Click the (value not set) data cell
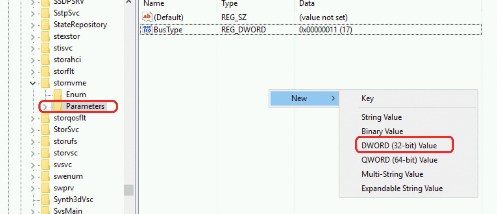 323,17
